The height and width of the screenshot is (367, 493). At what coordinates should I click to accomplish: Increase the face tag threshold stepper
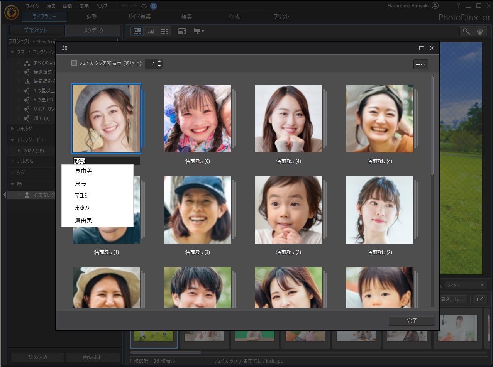(x=159, y=61)
